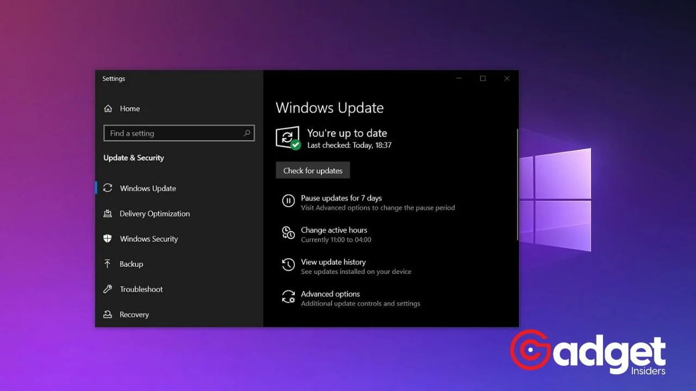Click the Advanced options gear icon
The width and height of the screenshot is (696, 391).
288,297
